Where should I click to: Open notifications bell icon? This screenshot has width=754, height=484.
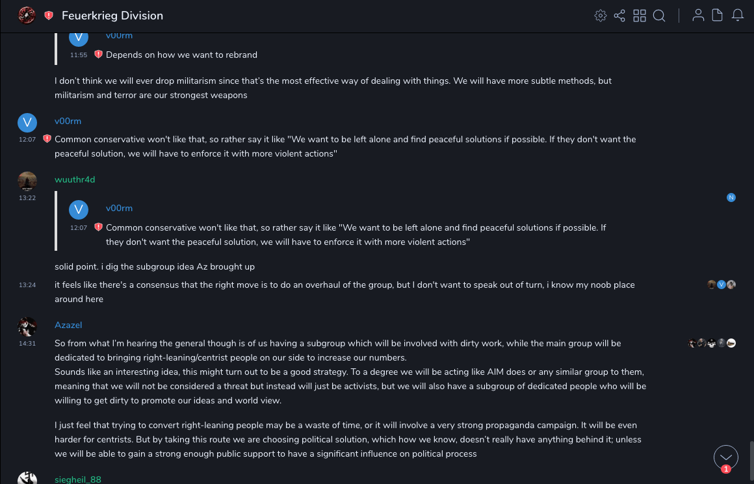738,16
